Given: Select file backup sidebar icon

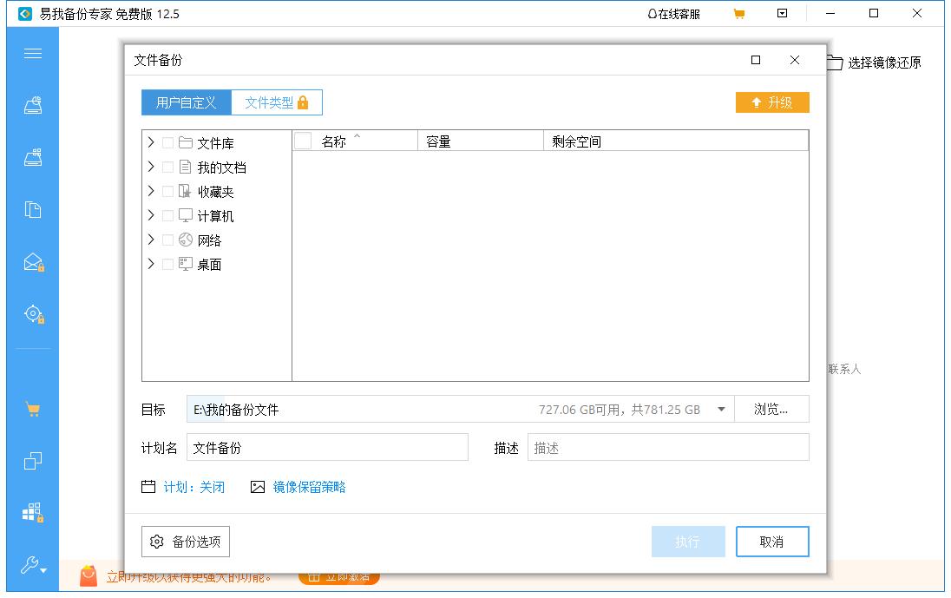Looking at the screenshot, I should [33, 210].
